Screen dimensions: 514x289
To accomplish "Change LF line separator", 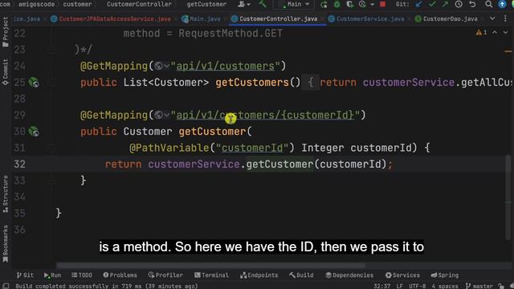I will [400, 286].
